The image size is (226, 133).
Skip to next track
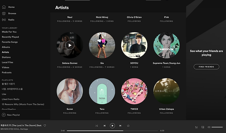click(120, 126)
